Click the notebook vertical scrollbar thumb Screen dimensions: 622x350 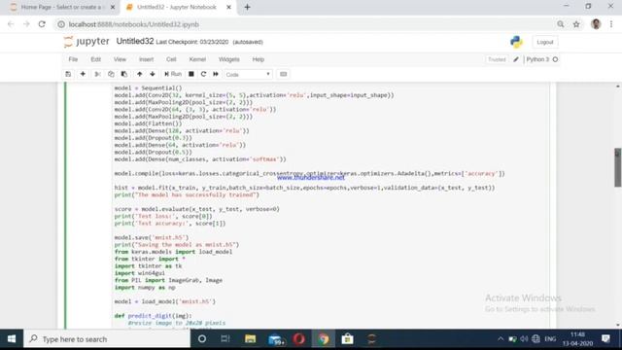[618, 167]
